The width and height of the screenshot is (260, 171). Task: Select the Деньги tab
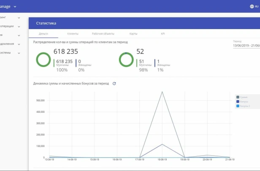click(43, 34)
